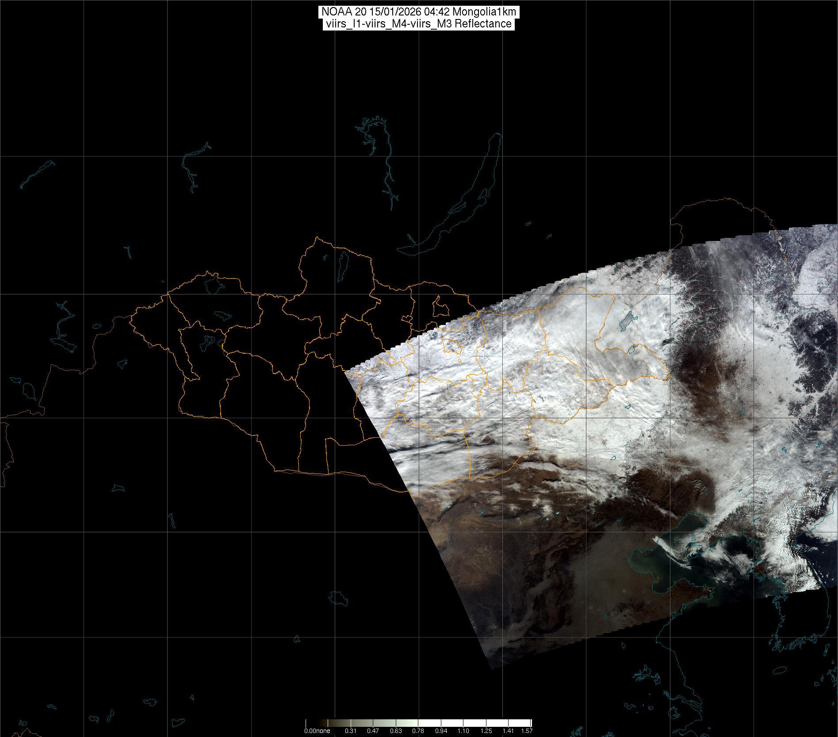Click the 1.10 value on colorbar

click(463, 731)
